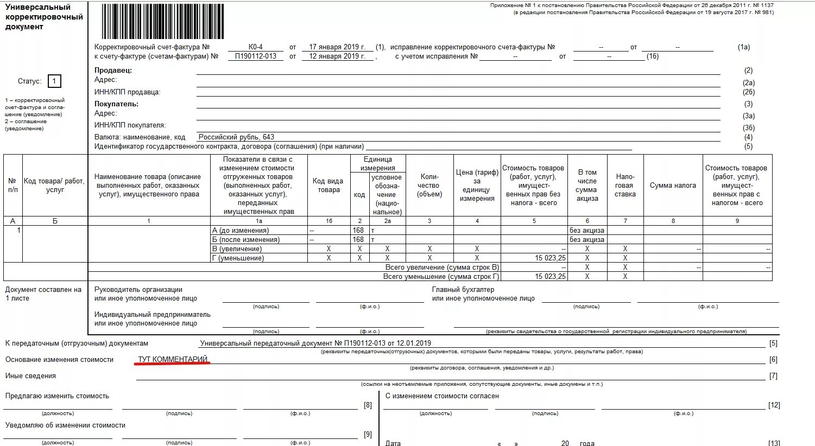Click the "Стоимость товаров с налогом - всего" header

coord(737,185)
